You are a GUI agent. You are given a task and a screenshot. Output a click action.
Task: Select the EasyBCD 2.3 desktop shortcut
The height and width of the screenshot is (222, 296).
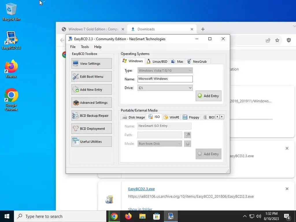point(11,40)
